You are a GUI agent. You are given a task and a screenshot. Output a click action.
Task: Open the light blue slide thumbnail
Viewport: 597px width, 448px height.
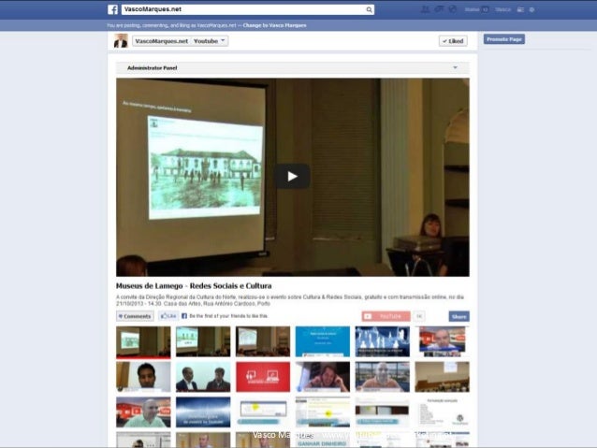[323, 341]
